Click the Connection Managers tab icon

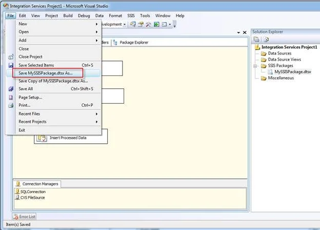click(18, 184)
